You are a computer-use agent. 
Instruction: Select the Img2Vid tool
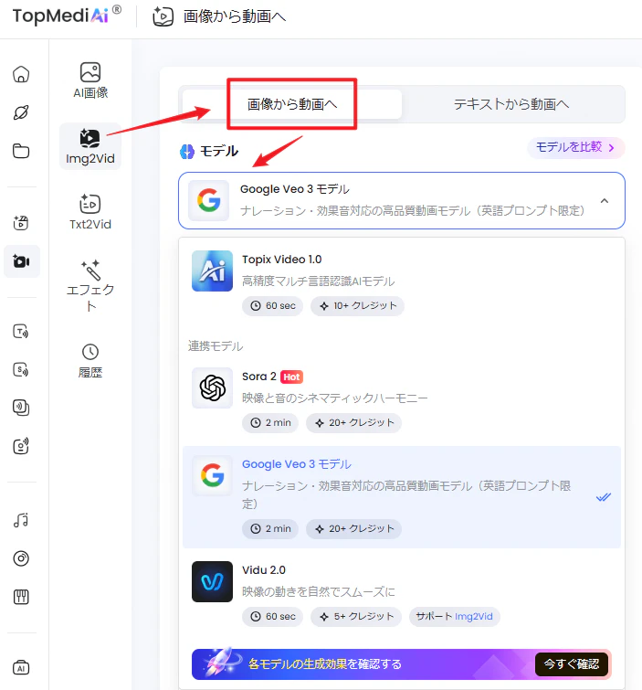(90, 146)
